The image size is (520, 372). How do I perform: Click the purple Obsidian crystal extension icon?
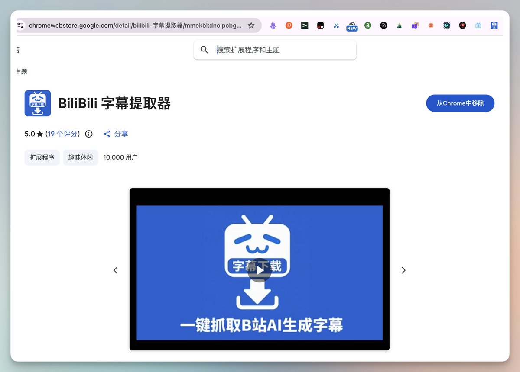coord(273,26)
